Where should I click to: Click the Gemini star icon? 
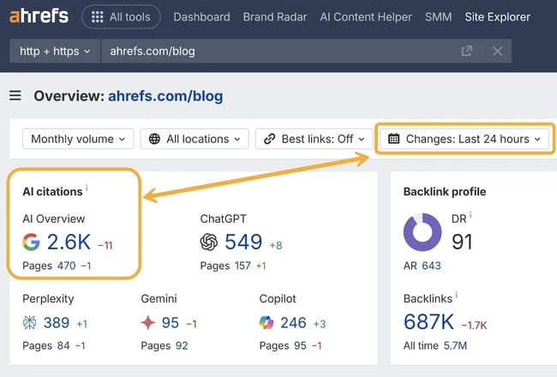(147, 323)
